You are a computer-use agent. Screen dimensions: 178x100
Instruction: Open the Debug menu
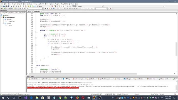[x=29, y=4]
